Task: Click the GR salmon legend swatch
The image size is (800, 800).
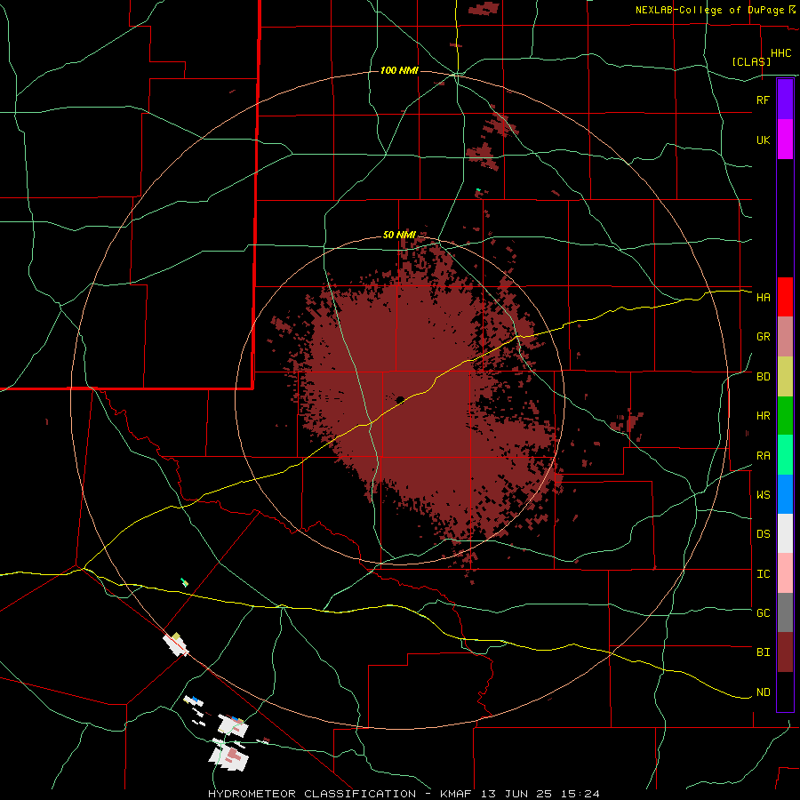Action: [785, 337]
